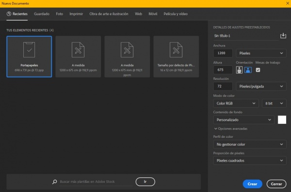This screenshot has height=192, width=291.
Task: Toggle the Mesas de trabajo checkbox
Action: [258, 70]
